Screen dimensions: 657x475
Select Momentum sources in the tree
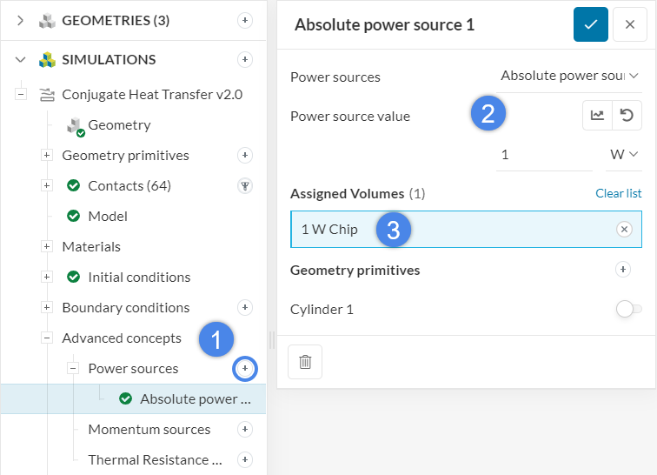pyautogui.click(x=149, y=429)
